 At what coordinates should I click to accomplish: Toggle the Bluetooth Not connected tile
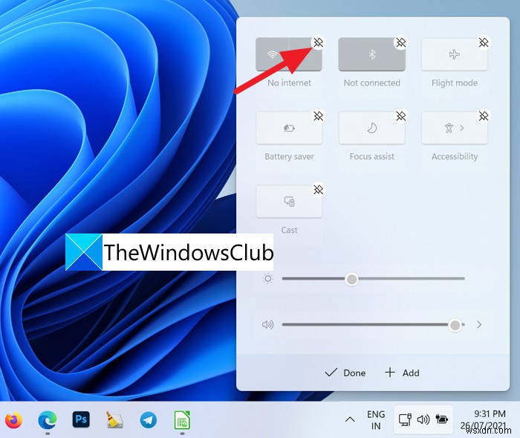point(371,54)
